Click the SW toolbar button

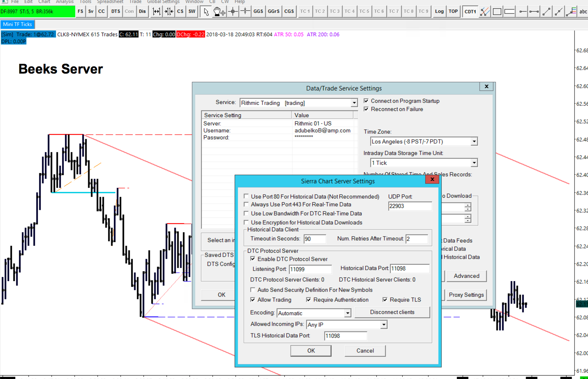(192, 12)
